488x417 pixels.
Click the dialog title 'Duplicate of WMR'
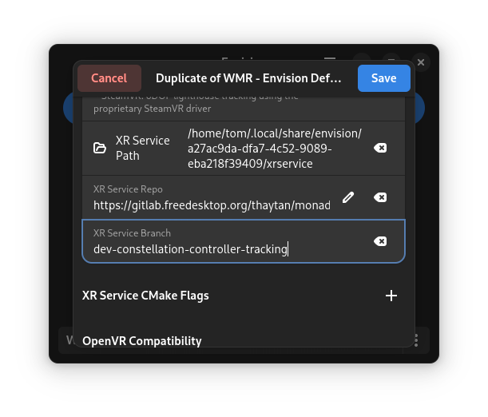point(248,78)
